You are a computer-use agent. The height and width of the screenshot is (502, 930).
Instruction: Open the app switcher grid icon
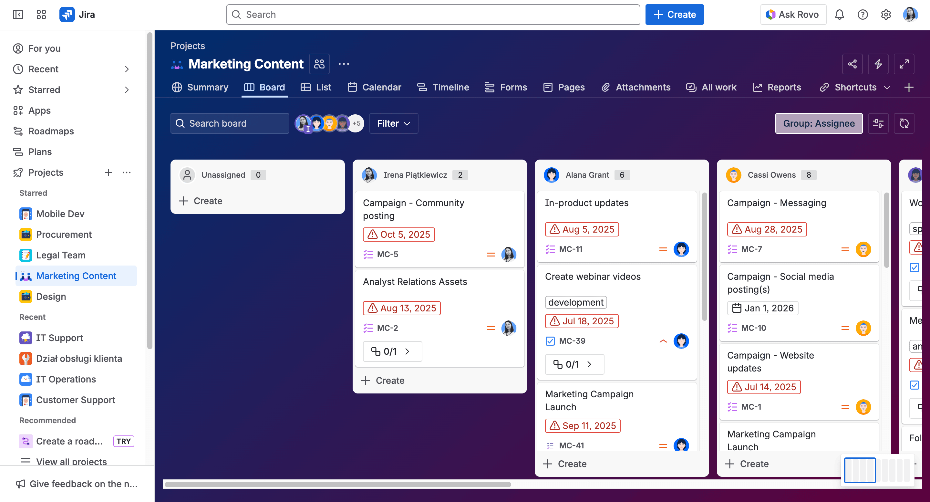(41, 15)
